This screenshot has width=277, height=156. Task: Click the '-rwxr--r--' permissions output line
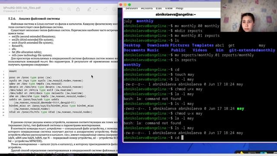pyautogui.click(x=184, y=108)
